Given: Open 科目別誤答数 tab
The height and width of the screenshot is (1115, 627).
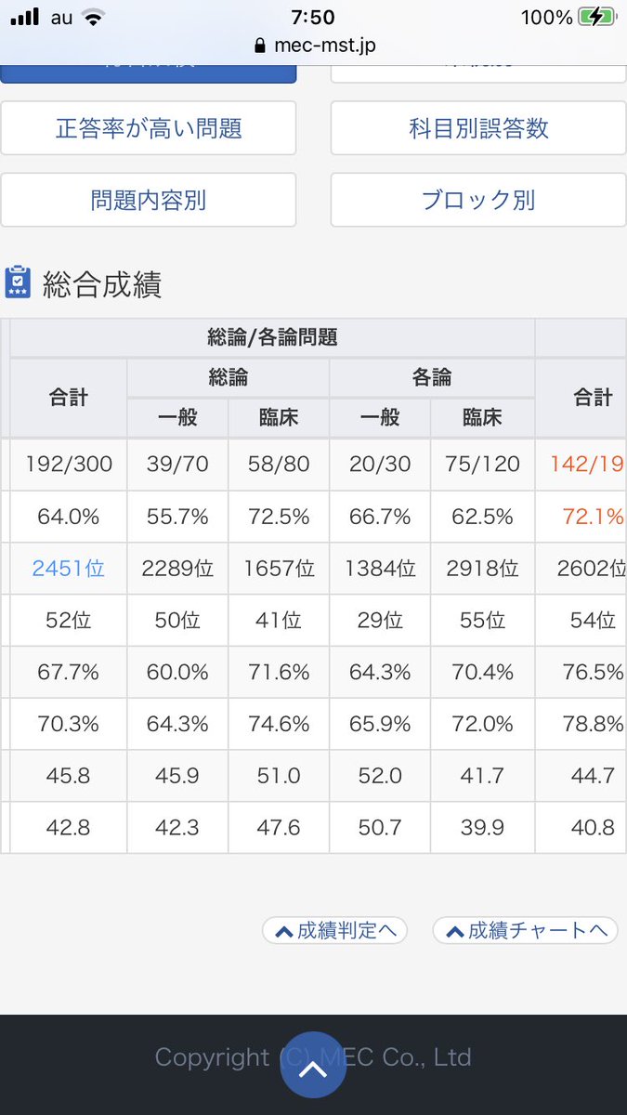Looking at the screenshot, I should (478, 128).
